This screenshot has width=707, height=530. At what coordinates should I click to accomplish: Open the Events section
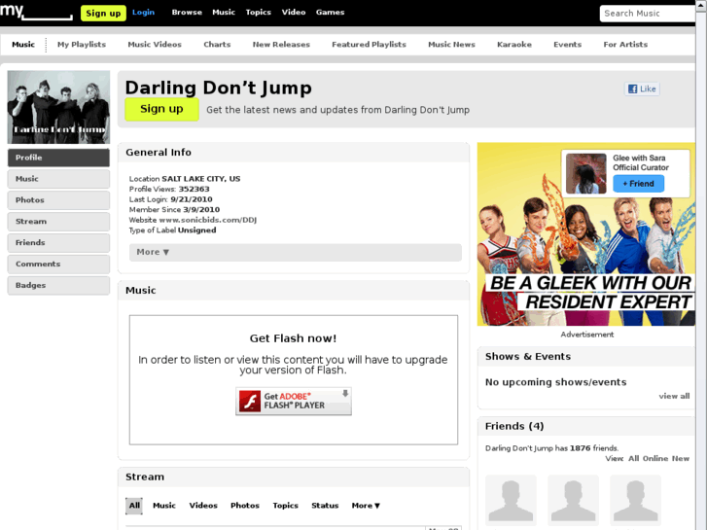(x=567, y=44)
